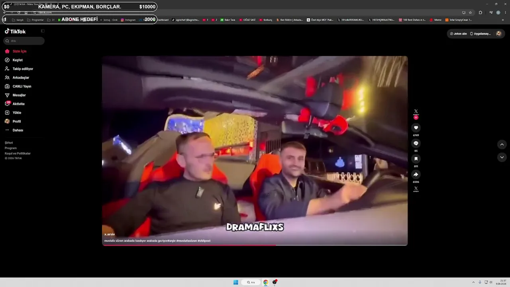Pause the playing TikTok video
Screen dimensions: 510x287
255,151
